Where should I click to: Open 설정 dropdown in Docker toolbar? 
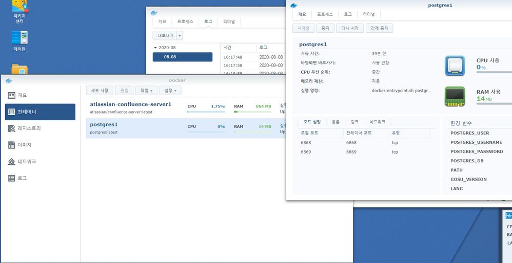170,91
